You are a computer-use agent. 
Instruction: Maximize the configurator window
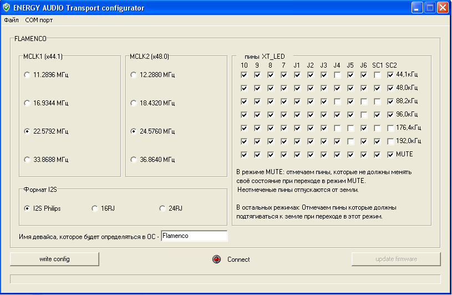coord(430,8)
